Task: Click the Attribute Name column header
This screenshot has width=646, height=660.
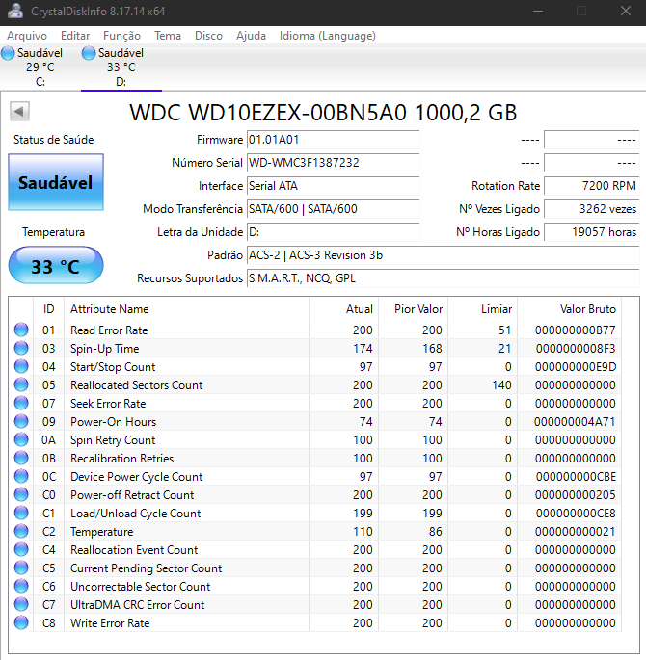Action: coord(186,309)
